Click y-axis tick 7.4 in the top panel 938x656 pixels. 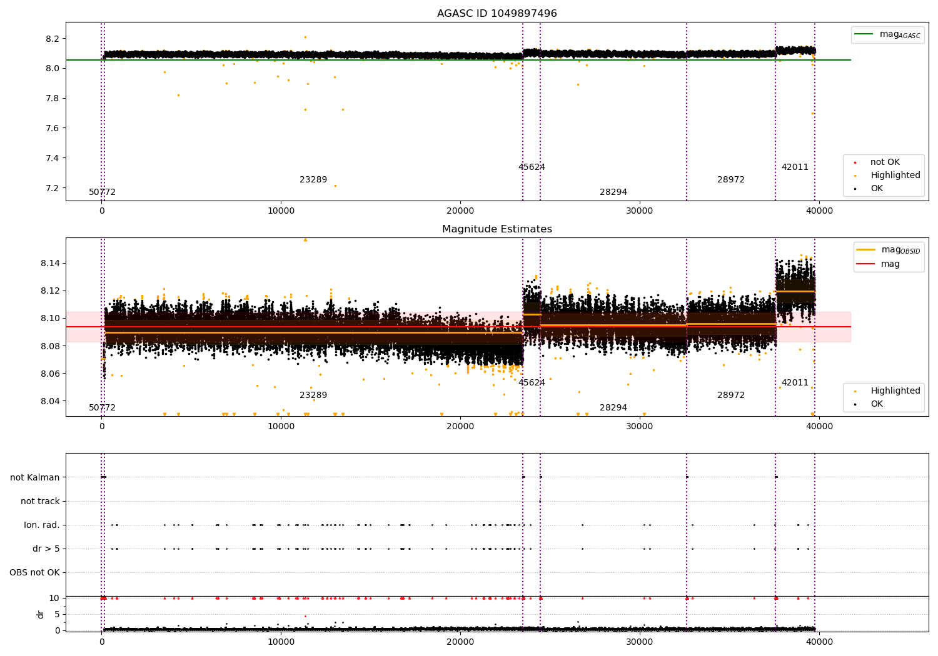pos(53,159)
